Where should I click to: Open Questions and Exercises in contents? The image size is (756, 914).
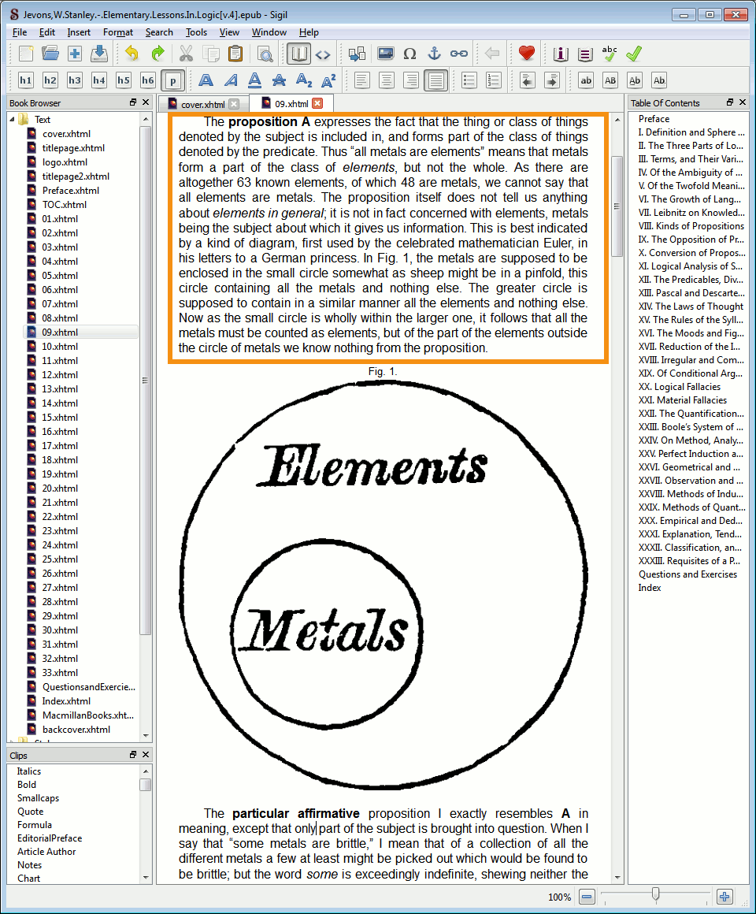[x=687, y=574]
